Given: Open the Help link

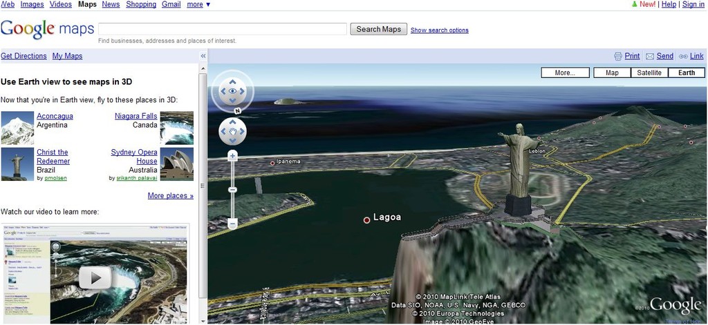Looking at the screenshot, I should [669, 5].
